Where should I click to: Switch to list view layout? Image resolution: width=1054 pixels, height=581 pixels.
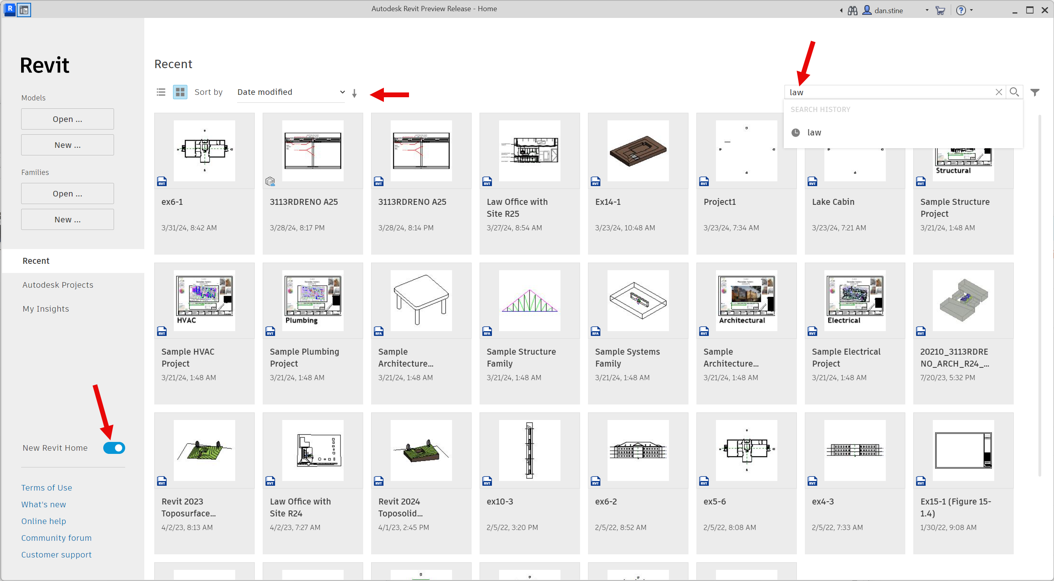pos(161,92)
